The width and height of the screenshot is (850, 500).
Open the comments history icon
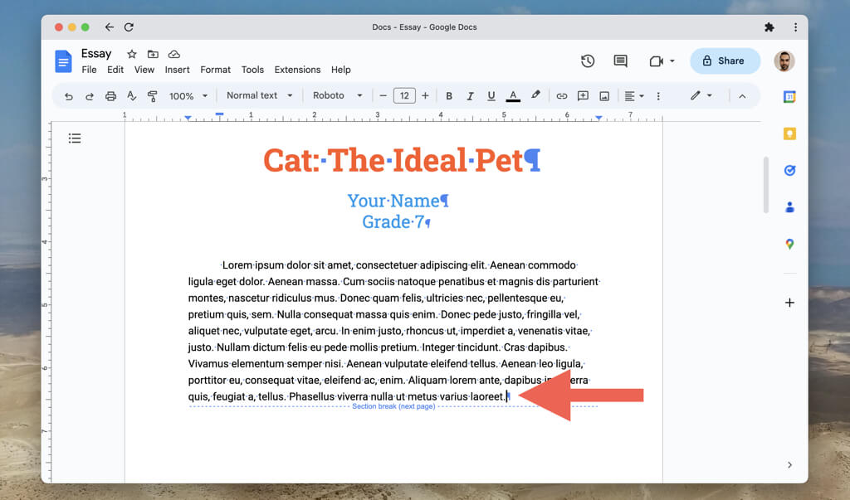click(x=620, y=61)
